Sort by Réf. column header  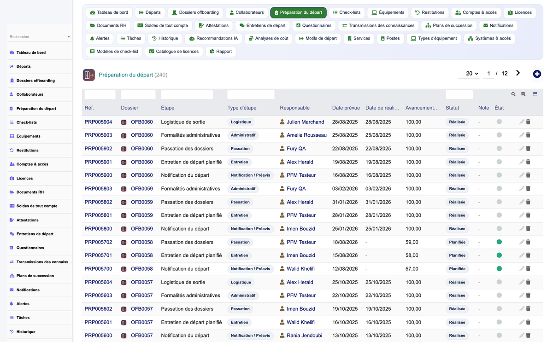[89, 108]
